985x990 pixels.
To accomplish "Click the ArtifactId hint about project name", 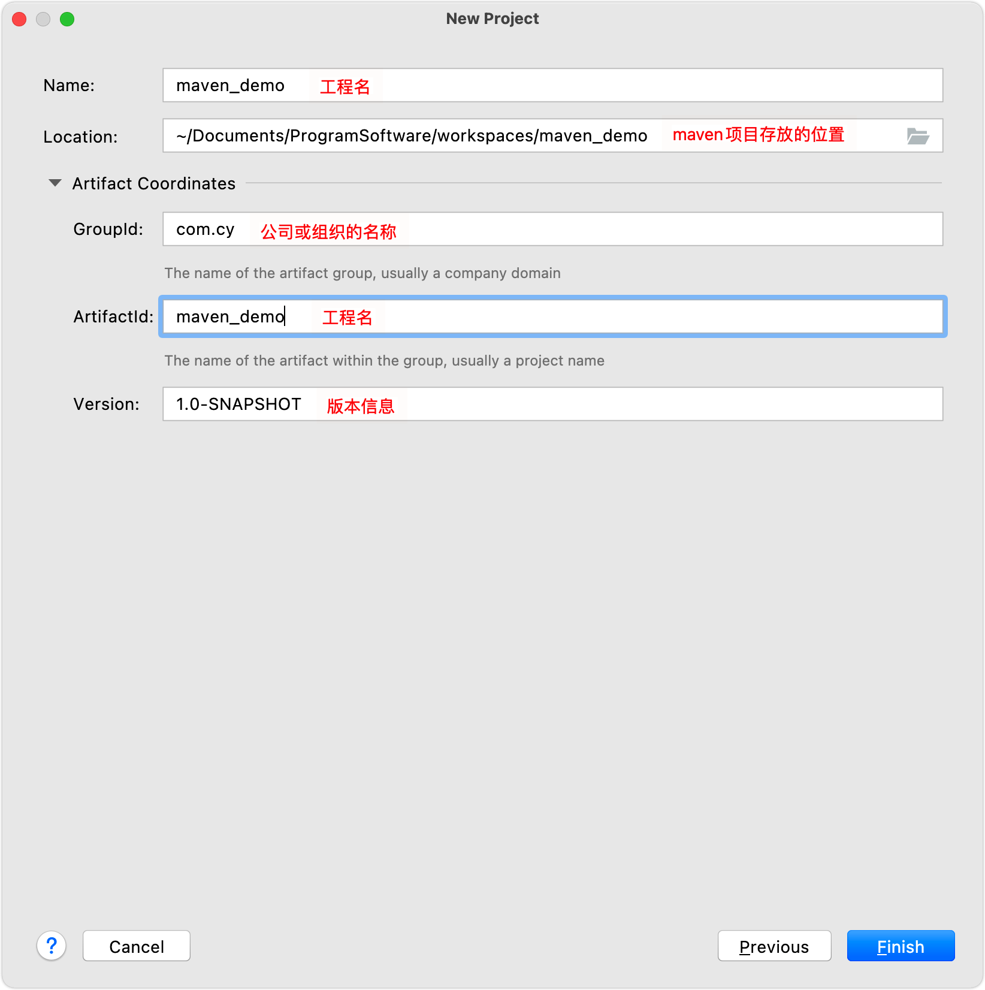I will (385, 361).
